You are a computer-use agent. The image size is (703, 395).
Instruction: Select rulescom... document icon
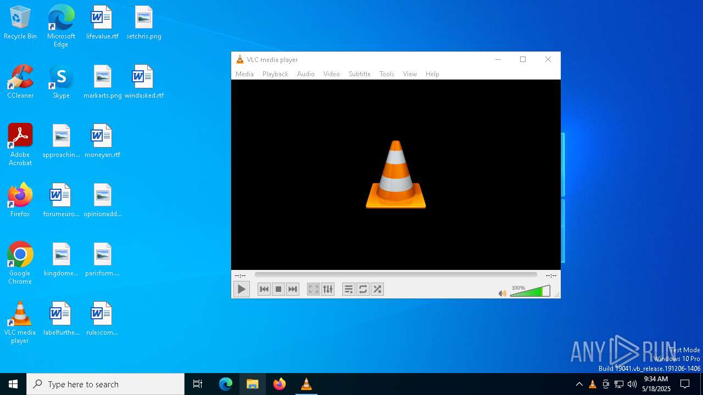pos(102,319)
